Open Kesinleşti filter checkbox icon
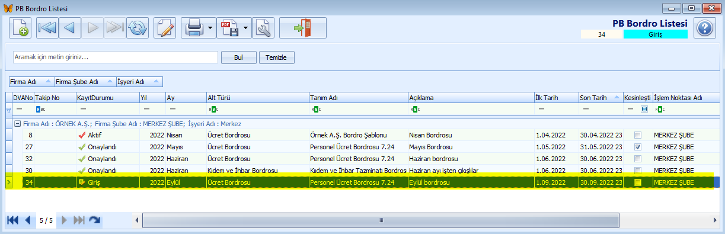 [x=645, y=110]
